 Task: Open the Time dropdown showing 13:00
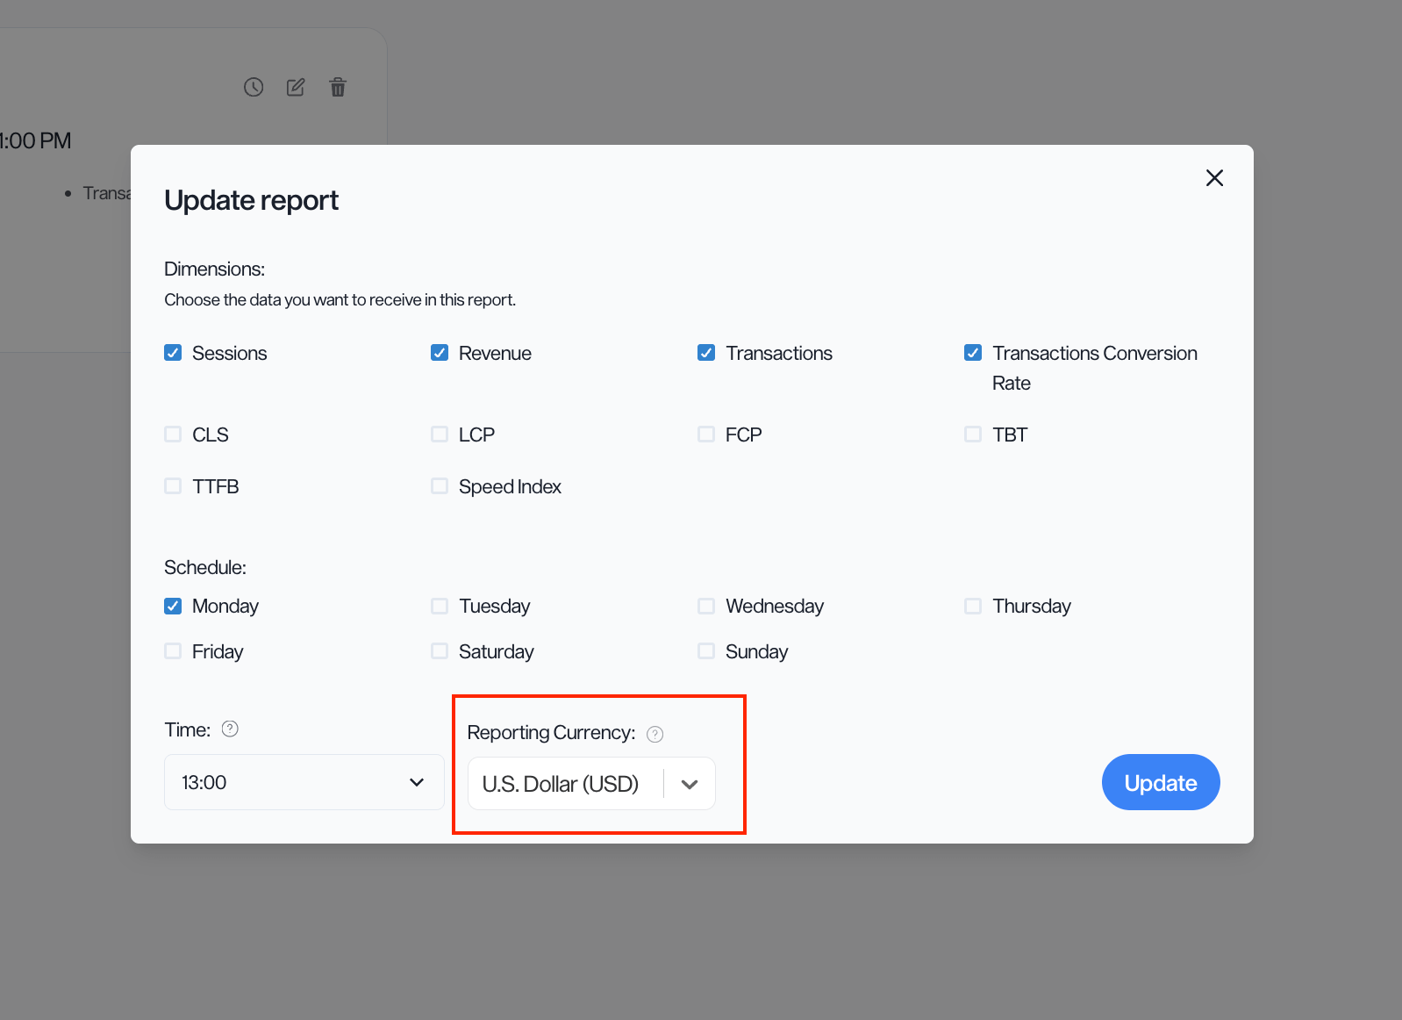click(304, 782)
